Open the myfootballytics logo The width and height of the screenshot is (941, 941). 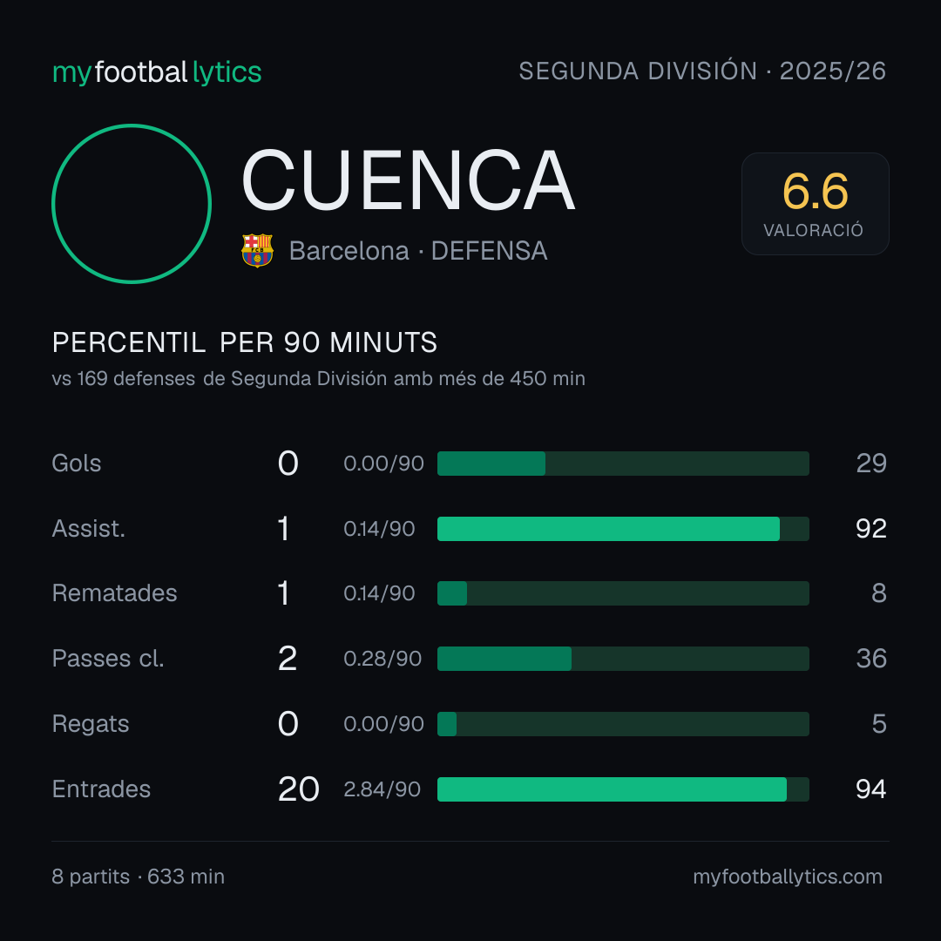pos(157,72)
